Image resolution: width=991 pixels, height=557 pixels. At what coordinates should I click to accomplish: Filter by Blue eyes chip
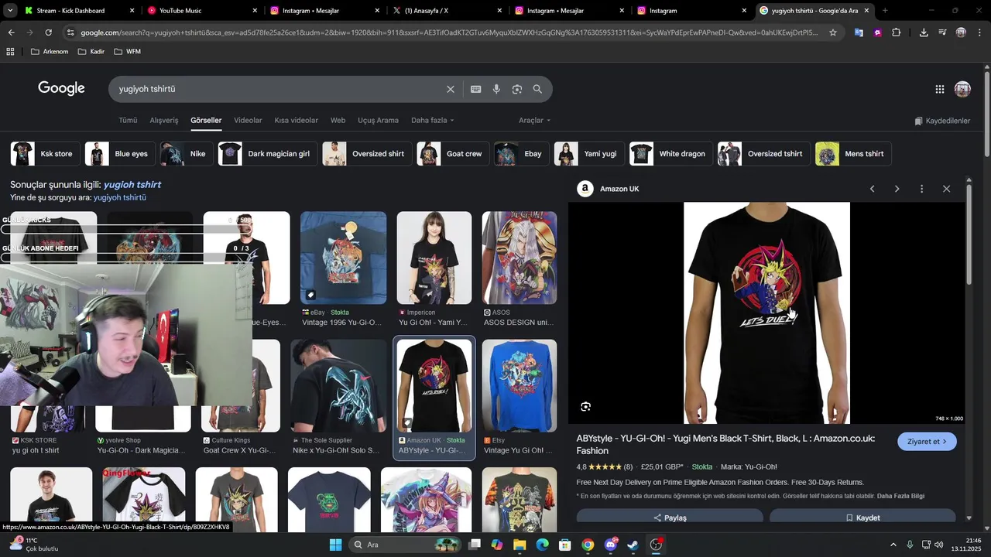(120, 154)
